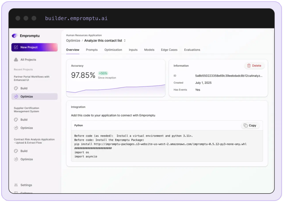The width and height of the screenshot is (283, 202).
Task: Click the 'Supplier Certification Management System' title
Action: click(x=27, y=110)
